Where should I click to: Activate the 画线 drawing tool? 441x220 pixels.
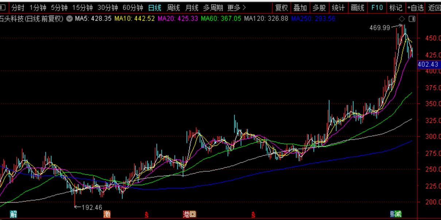click(x=357, y=8)
